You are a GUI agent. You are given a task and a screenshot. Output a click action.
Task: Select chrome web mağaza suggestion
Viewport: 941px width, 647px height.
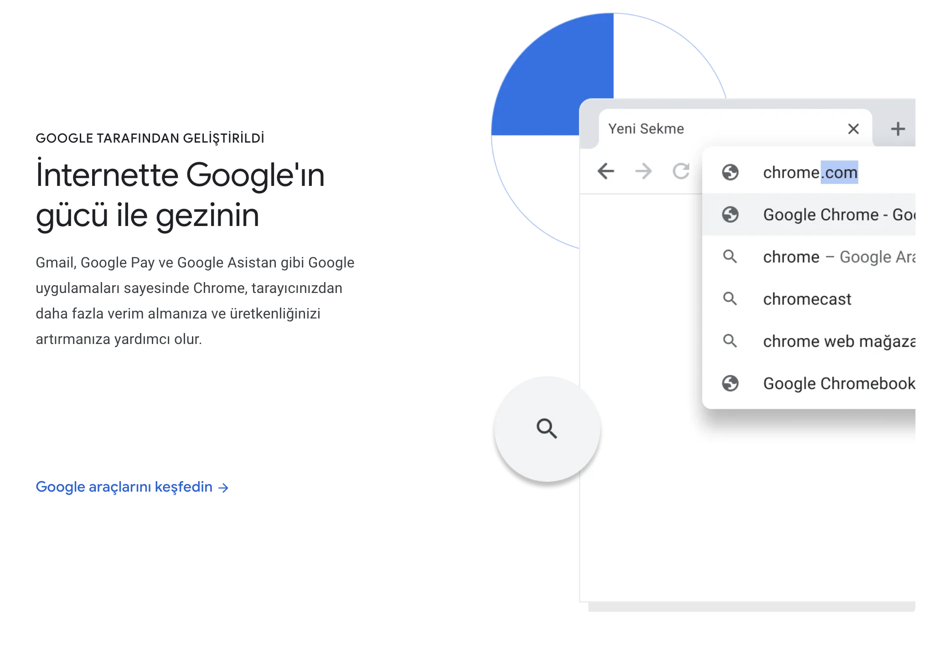[809, 341]
